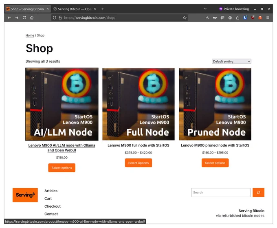Select options for the full node
The height and width of the screenshot is (228, 277).
coord(138,163)
